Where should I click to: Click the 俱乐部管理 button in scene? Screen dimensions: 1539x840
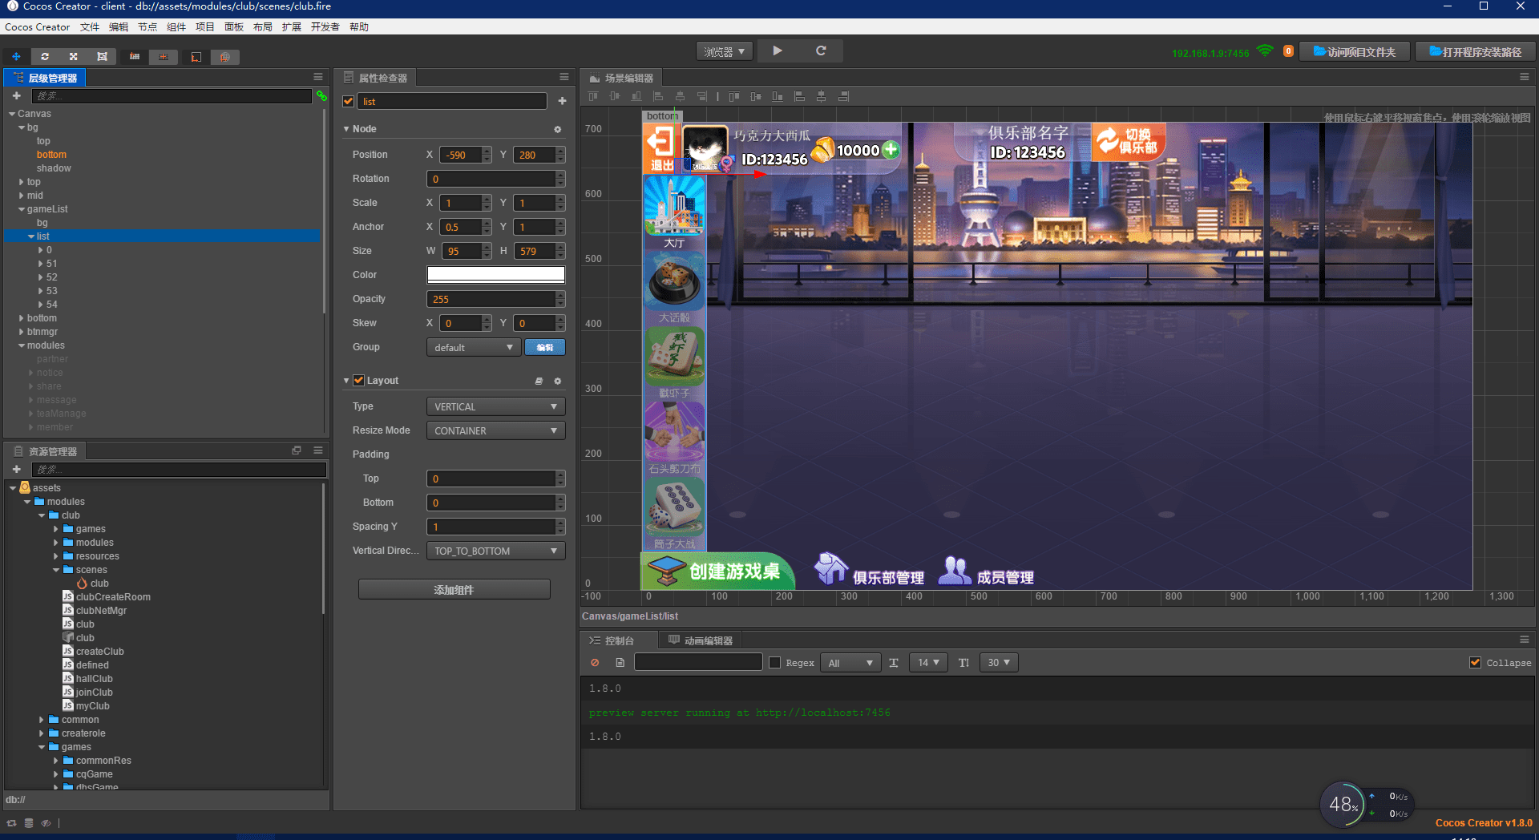869,571
